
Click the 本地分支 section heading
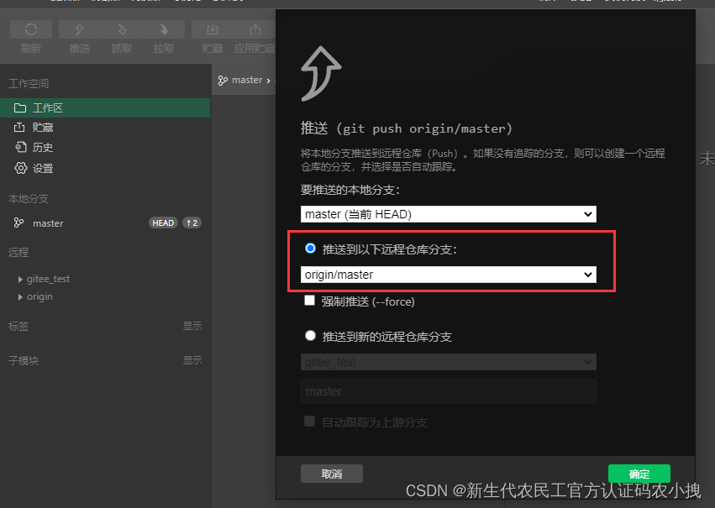(x=29, y=199)
